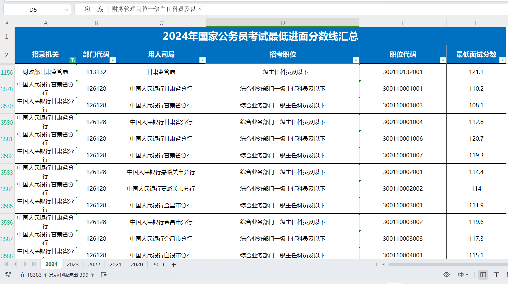Click the horizontal scrollbar left arrow
Image resolution: width=508 pixels, height=284 pixels.
coord(383,264)
